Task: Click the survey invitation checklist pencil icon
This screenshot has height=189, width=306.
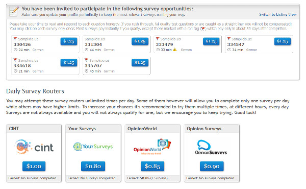Action: point(14,11)
